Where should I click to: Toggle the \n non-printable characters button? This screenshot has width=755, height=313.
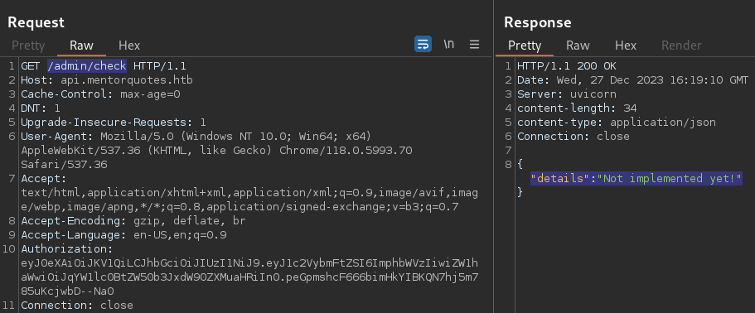point(448,45)
